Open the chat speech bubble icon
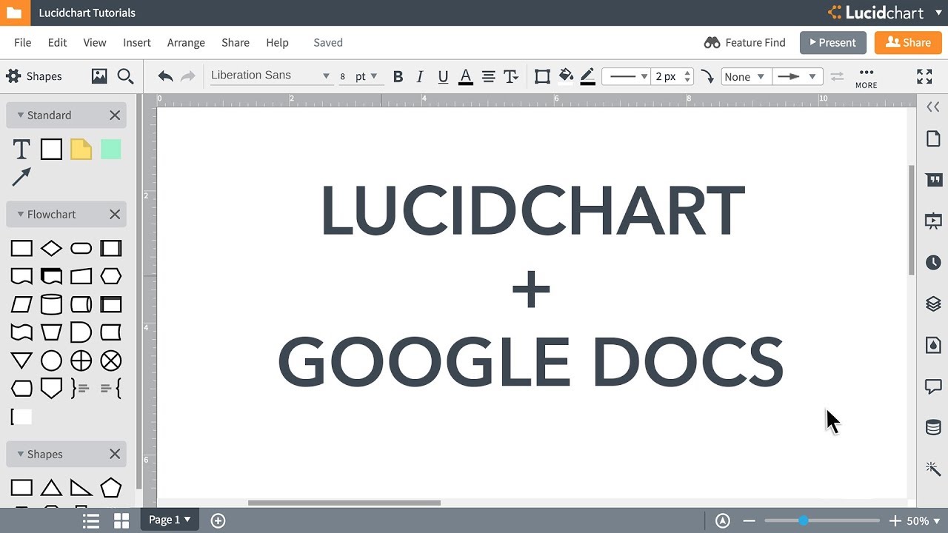 tap(933, 386)
